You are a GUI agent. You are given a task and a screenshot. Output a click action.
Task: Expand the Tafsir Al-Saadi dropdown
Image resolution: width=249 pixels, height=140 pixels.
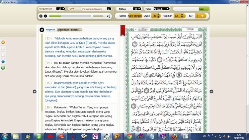(161, 9)
